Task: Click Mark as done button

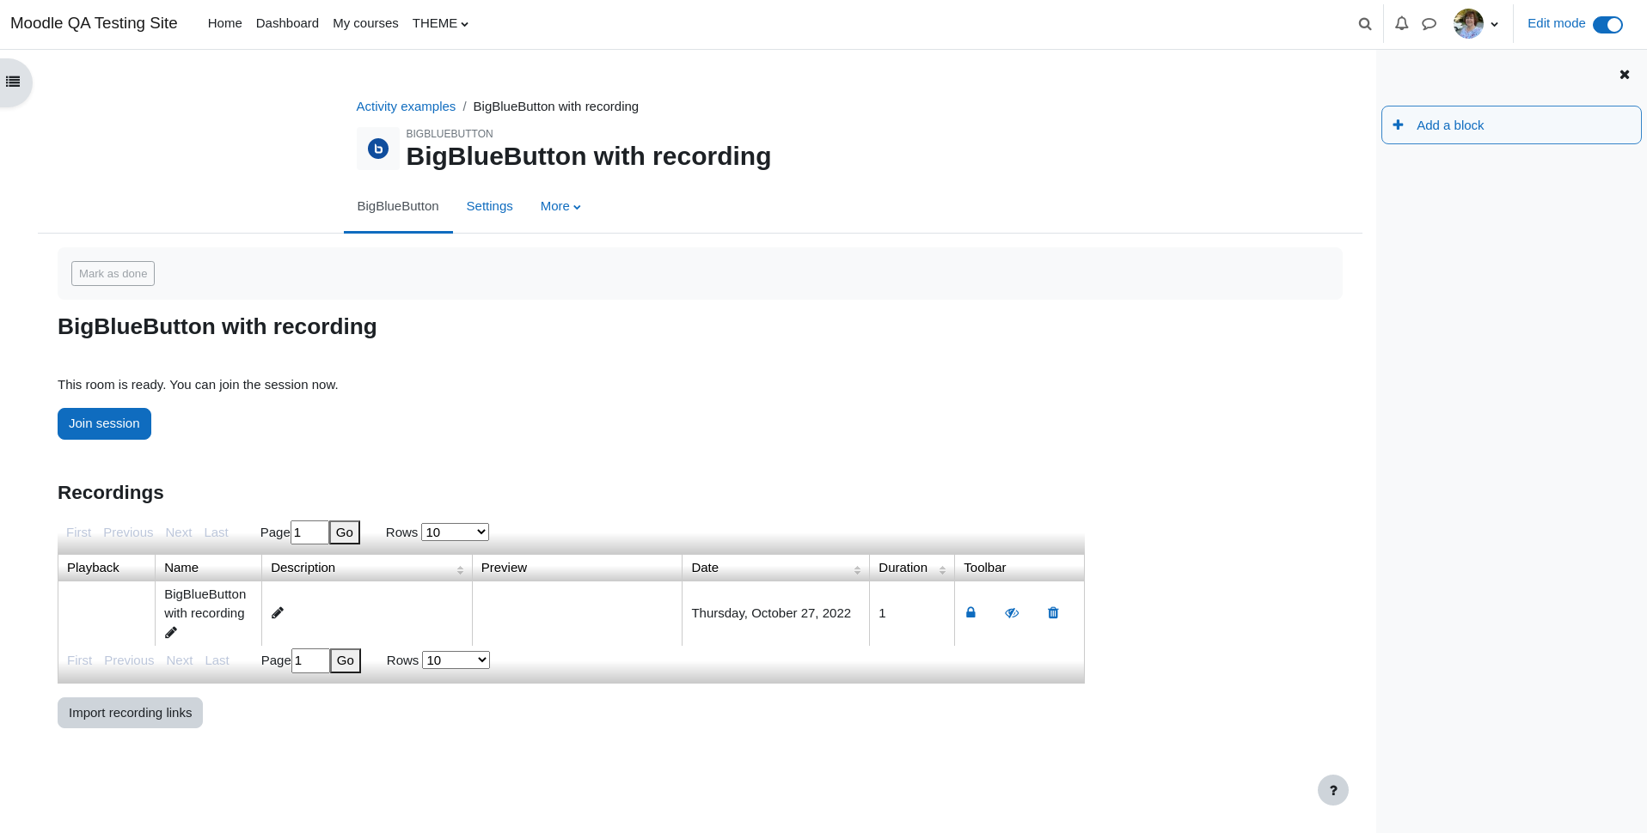Action: click(113, 274)
